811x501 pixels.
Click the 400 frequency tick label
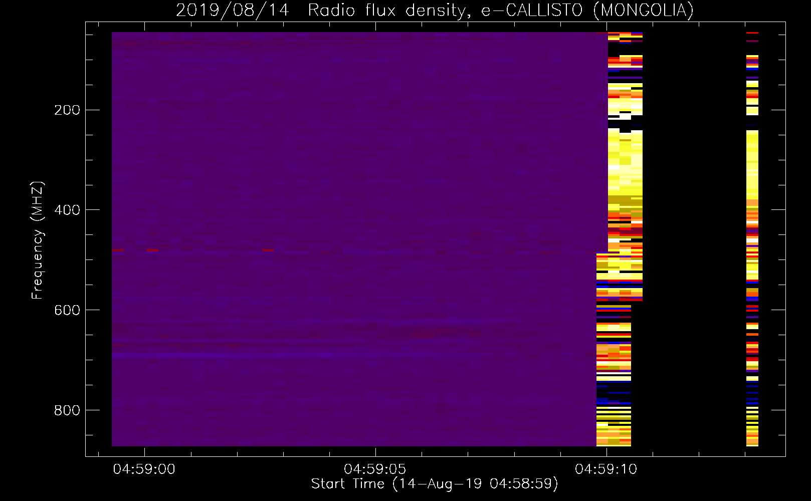coord(67,210)
